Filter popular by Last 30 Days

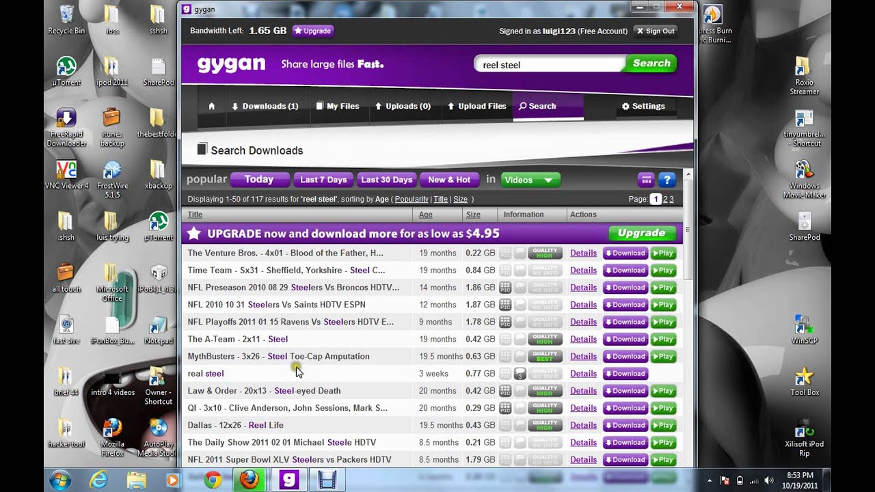[386, 180]
